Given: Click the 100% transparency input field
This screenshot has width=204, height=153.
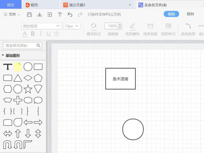Looking at the screenshot, I should point(112,26).
